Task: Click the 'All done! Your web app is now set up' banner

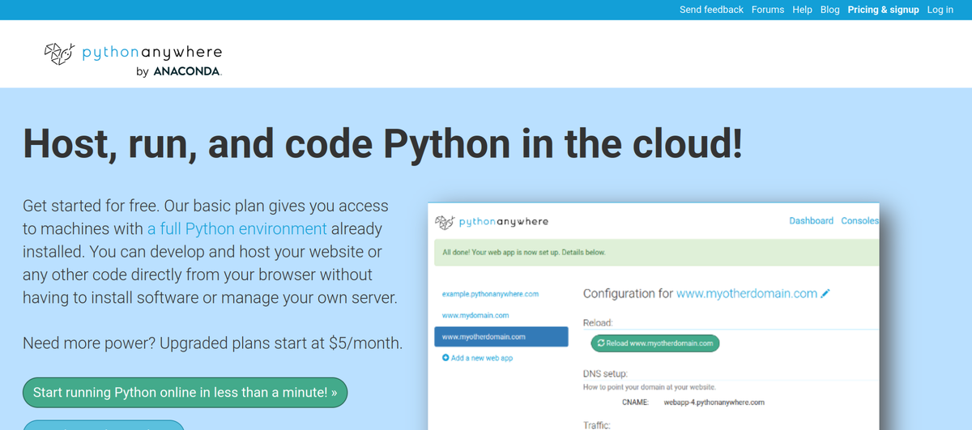Action: click(x=656, y=253)
